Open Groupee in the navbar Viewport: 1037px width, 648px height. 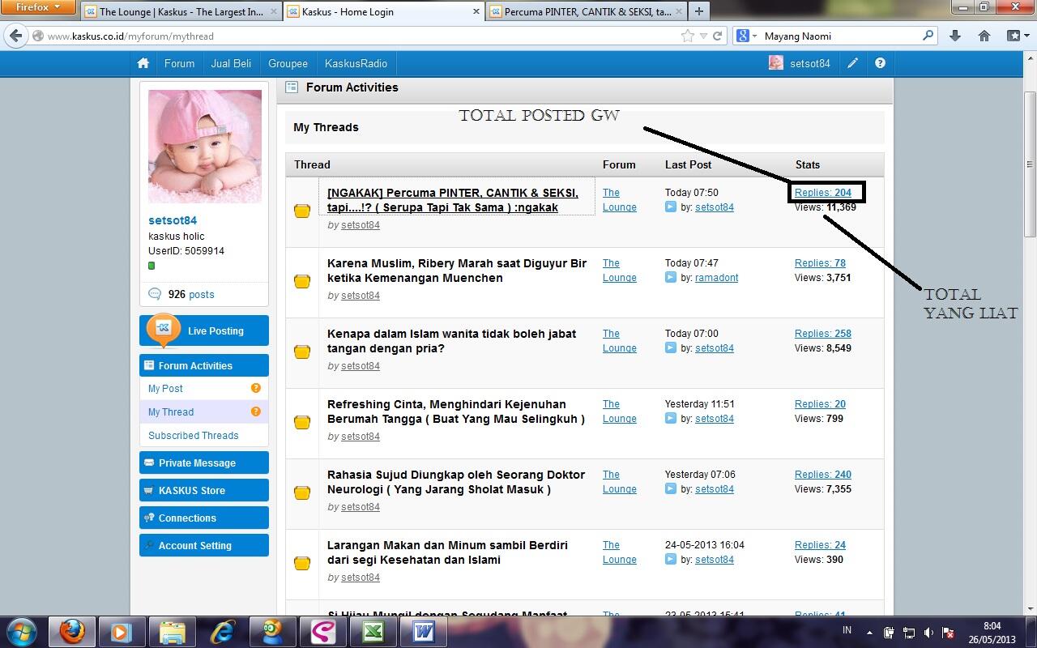pos(288,63)
